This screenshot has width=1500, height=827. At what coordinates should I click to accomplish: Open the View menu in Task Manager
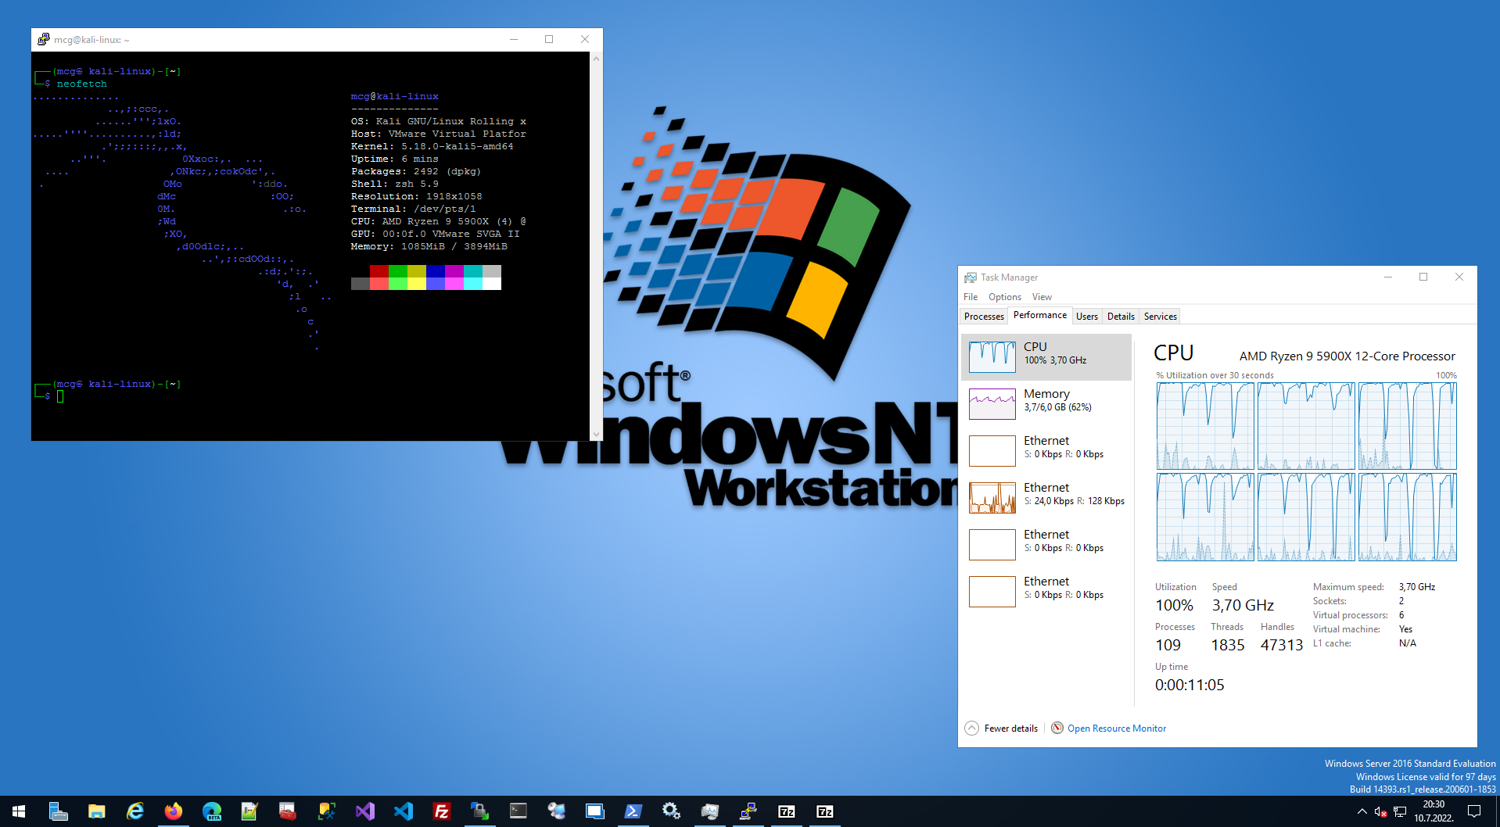tap(1042, 297)
